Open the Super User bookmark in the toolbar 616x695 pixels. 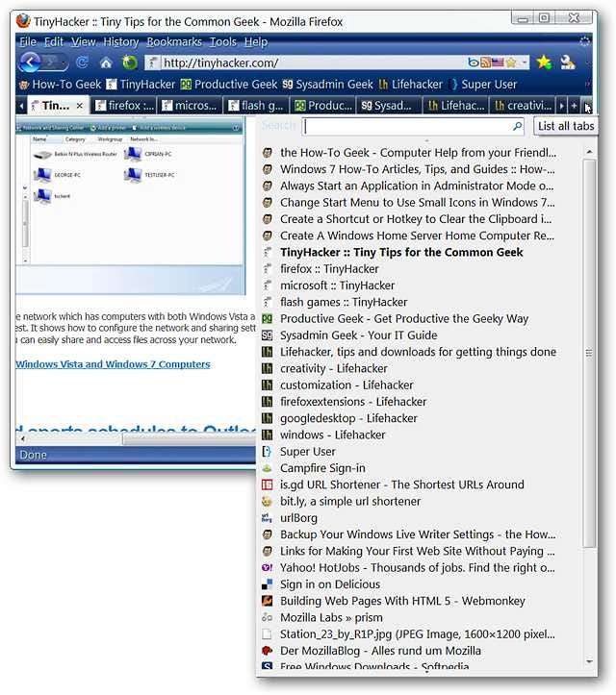tap(483, 85)
